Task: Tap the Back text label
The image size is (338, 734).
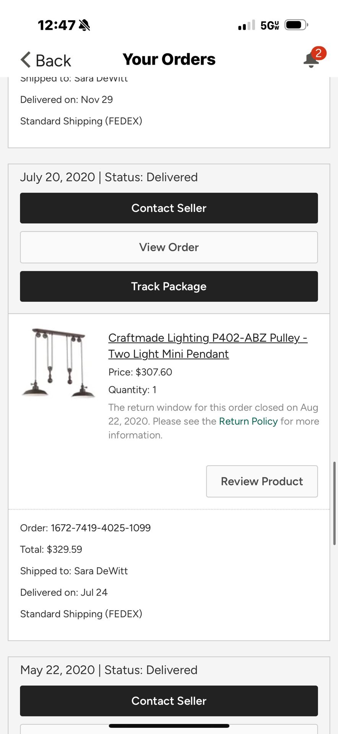Action: point(53,61)
